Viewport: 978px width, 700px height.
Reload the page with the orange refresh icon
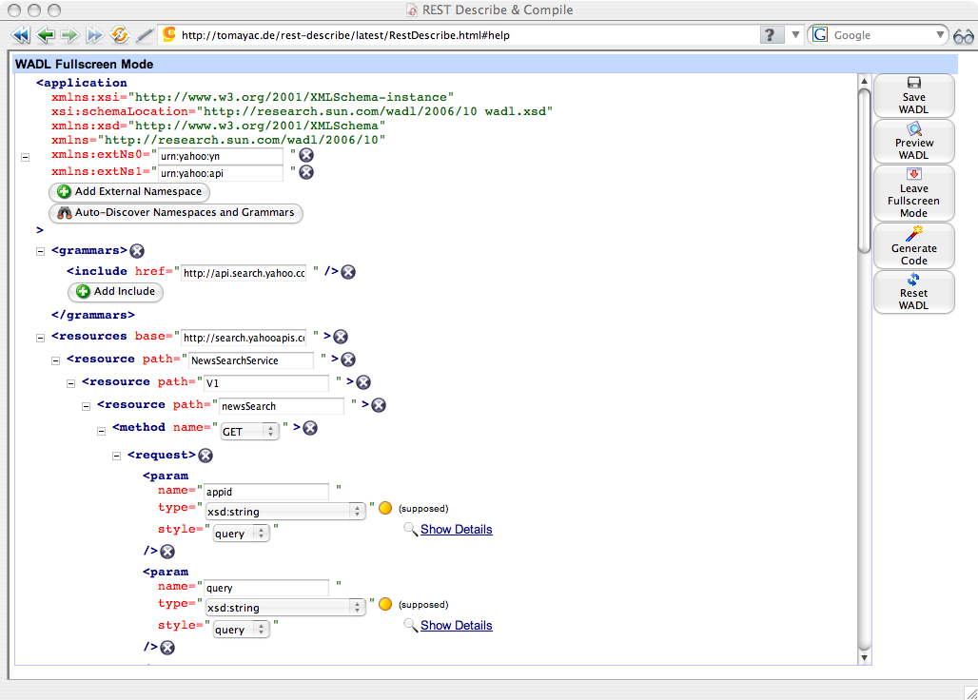tap(119, 35)
